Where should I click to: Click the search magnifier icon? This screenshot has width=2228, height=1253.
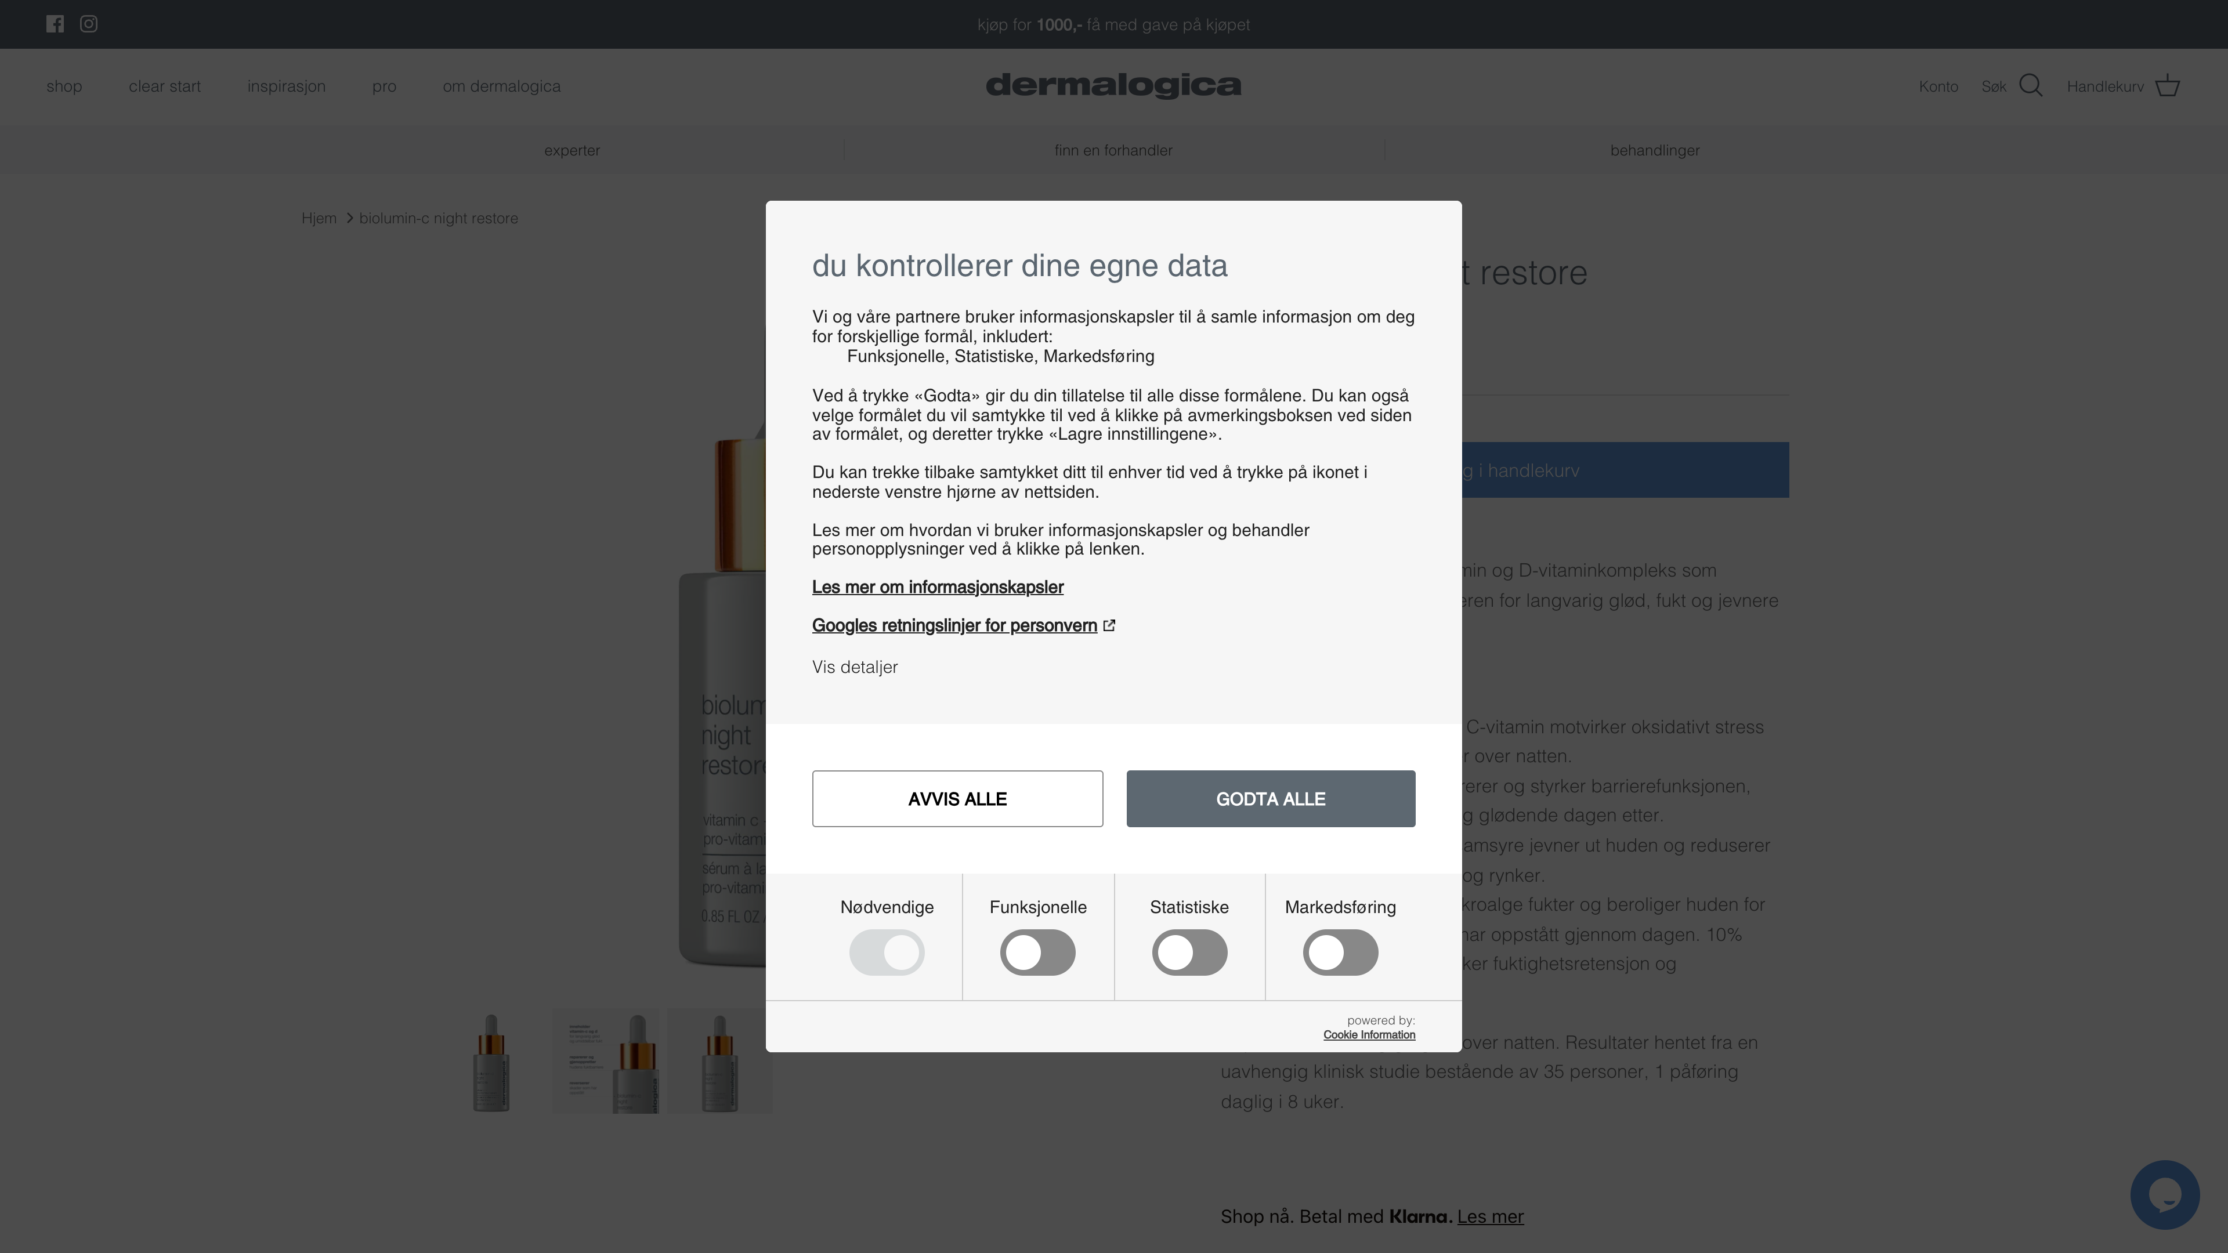[2032, 86]
